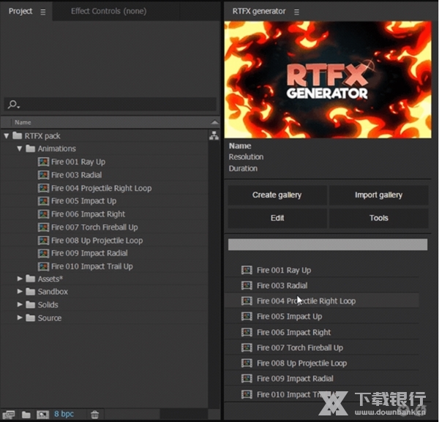This screenshot has width=439, height=422.
Task: Switch to the Effect Controls (none) tab
Action: [108, 11]
